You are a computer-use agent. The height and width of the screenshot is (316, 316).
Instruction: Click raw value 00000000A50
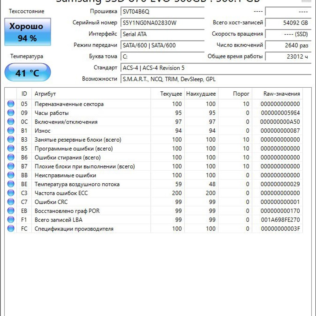280,122
